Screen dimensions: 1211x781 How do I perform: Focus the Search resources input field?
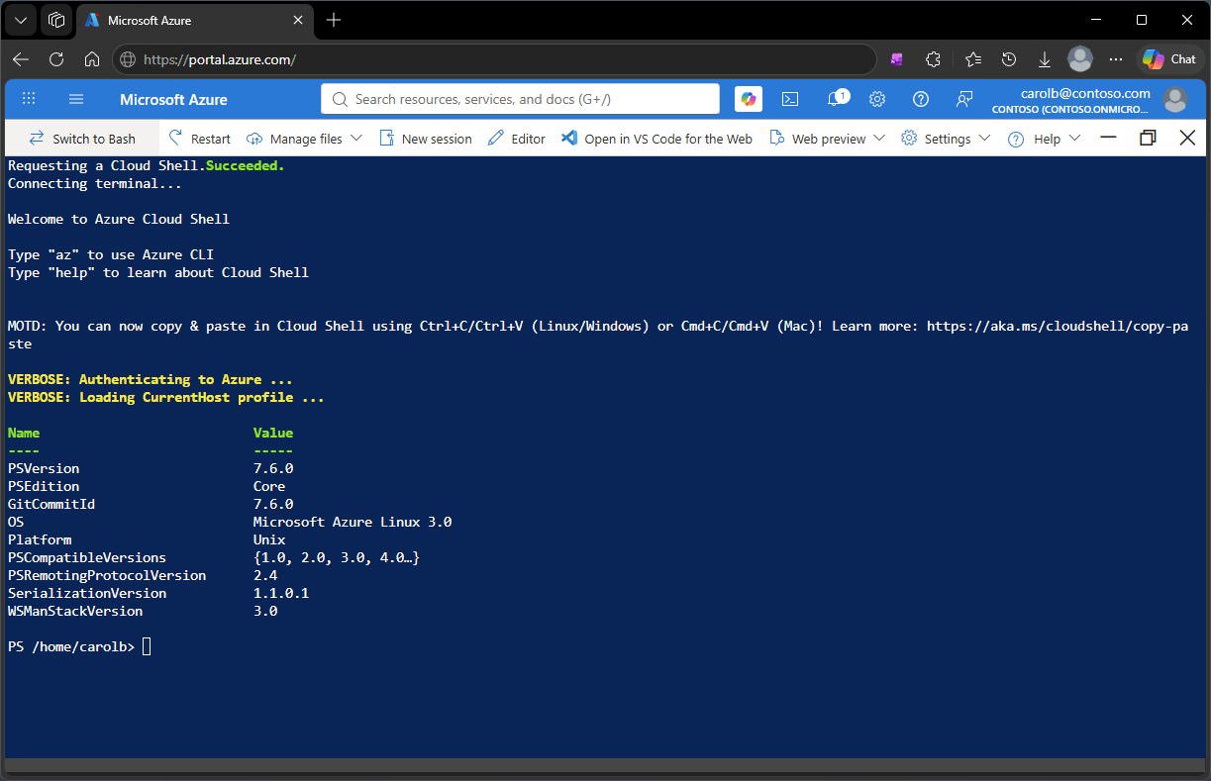[520, 99]
